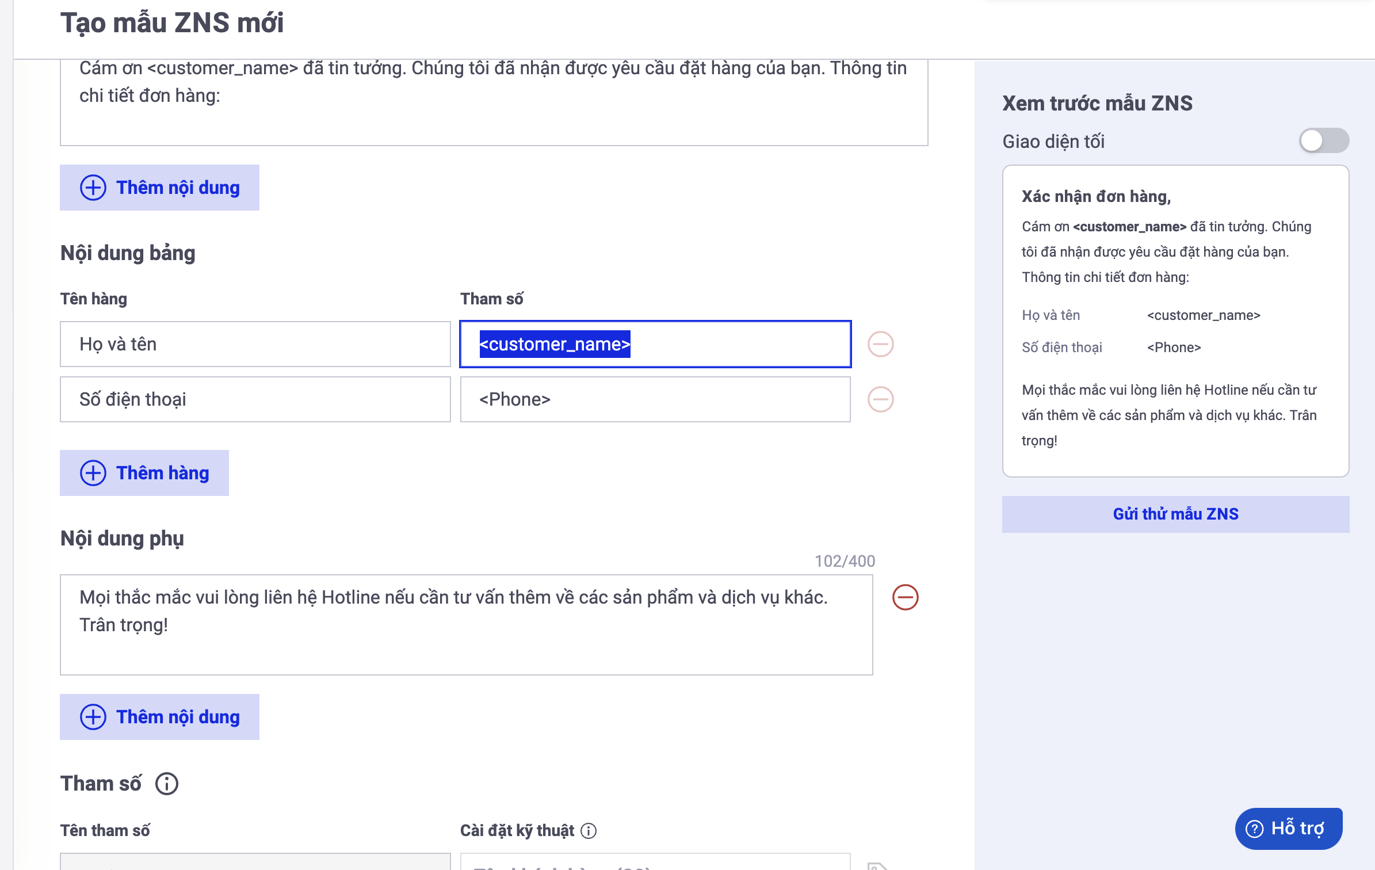
Task: Click info icon next to Cài đặt kỹ thuật
Action: click(x=589, y=830)
